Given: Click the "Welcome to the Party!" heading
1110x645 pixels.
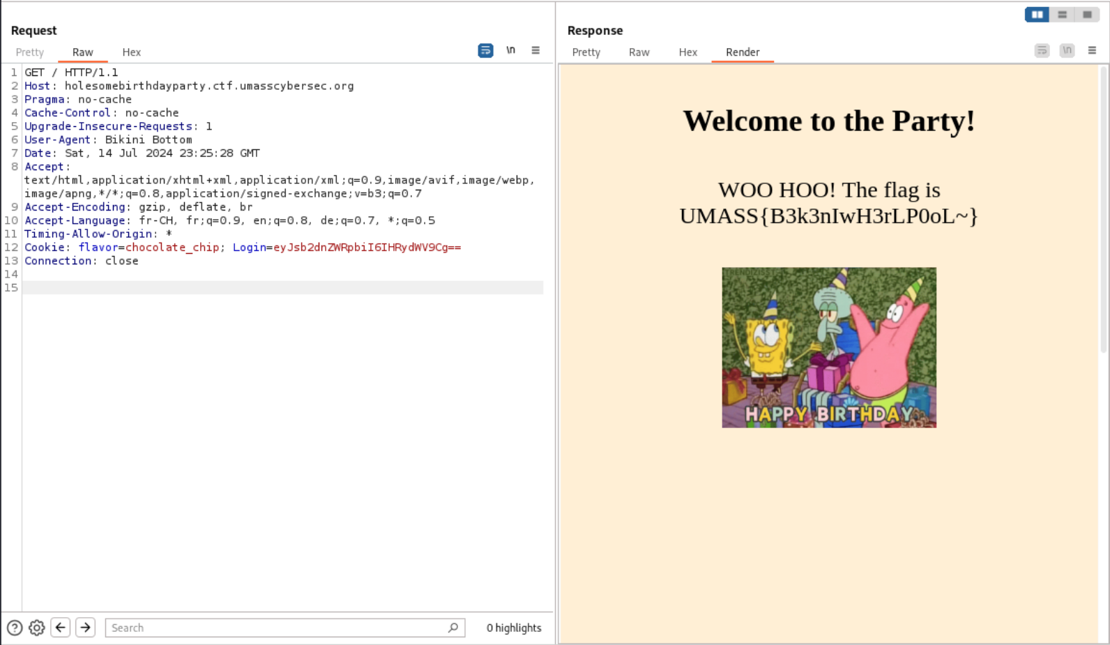Looking at the screenshot, I should [x=829, y=121].
